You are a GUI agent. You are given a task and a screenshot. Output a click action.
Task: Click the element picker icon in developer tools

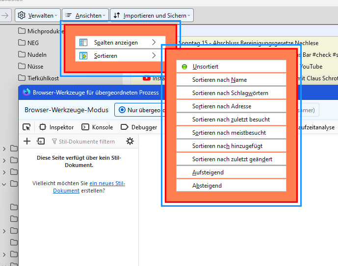pos(26,127)
